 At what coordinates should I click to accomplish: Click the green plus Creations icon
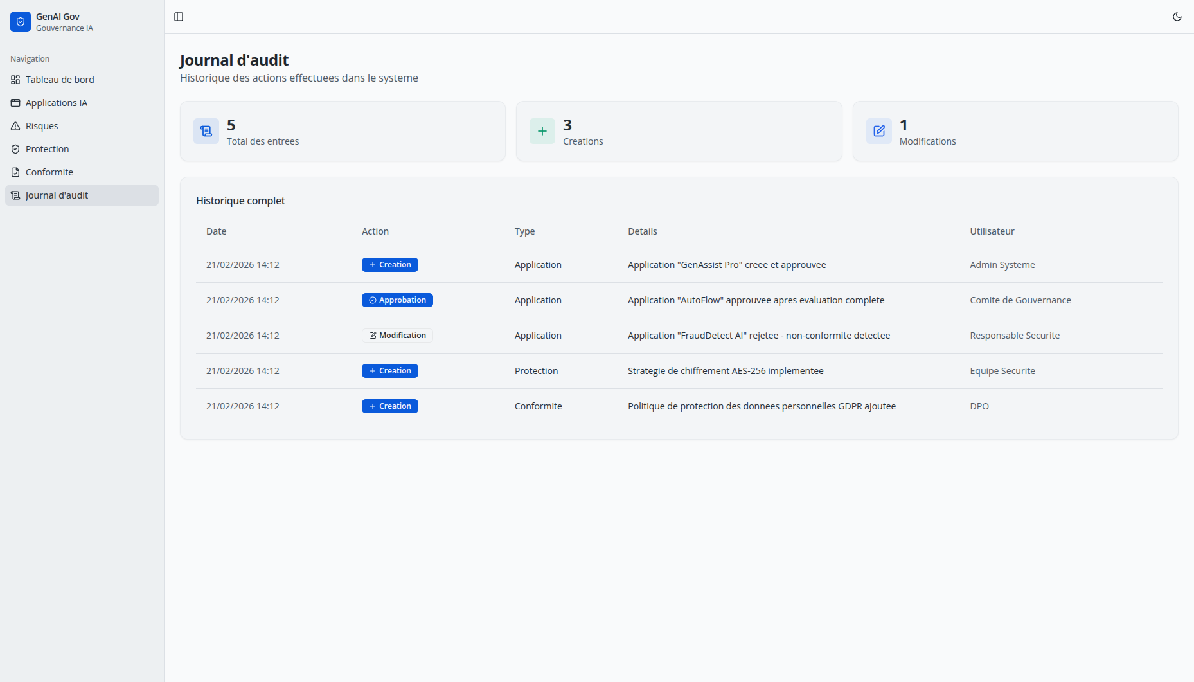[x=542, y=131]
